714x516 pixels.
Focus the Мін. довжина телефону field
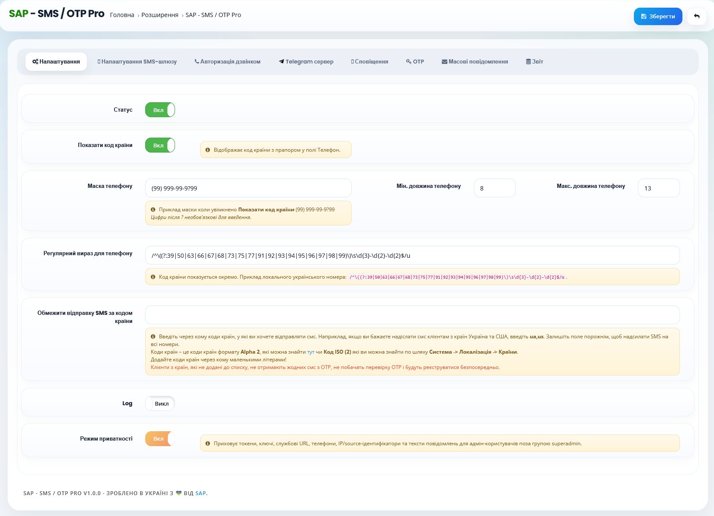(x=495, y=188)
